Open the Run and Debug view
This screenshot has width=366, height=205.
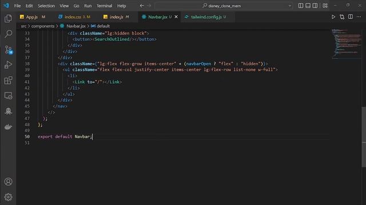click(8, 65)
